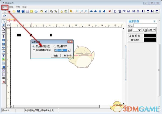Select 增加新页面 radio option

(55, 47)
